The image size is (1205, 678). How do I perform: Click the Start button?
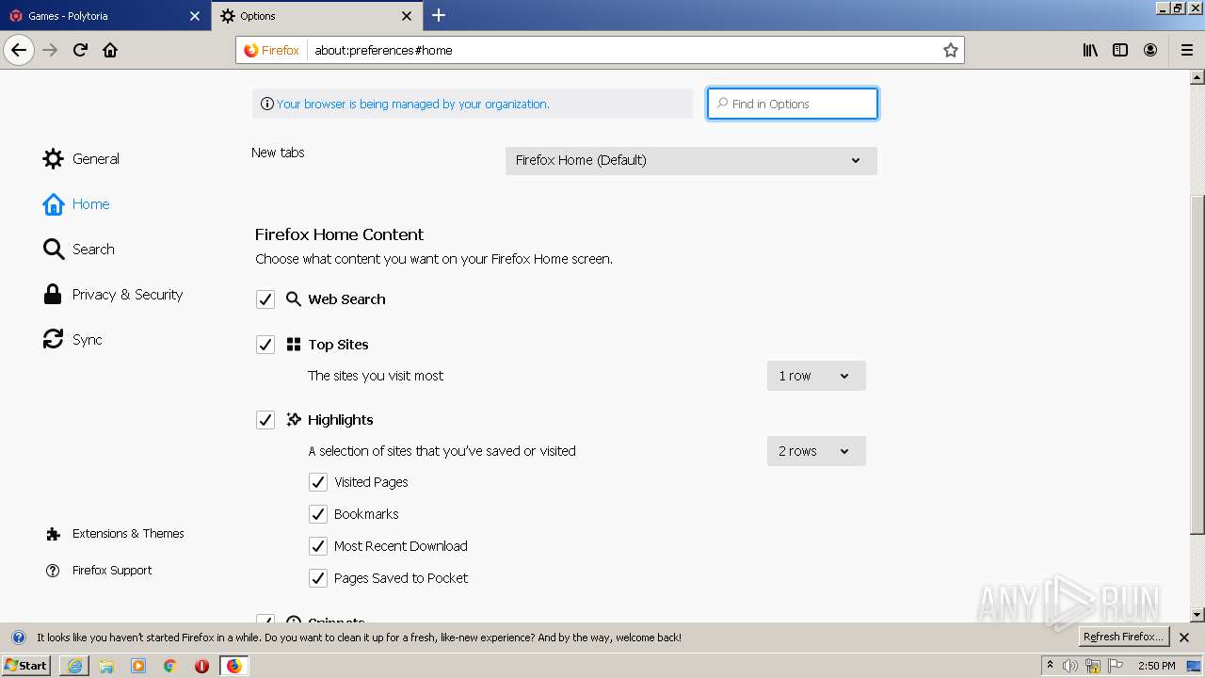[x=26, y=666]
